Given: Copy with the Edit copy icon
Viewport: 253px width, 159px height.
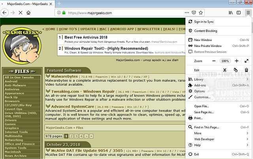Looking at the screenshot, I should coord(236,70).
